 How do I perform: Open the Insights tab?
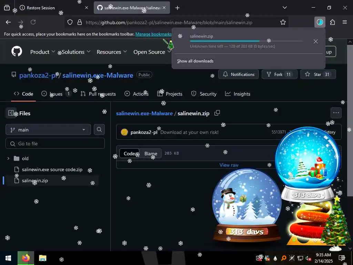tap(238, 94)
